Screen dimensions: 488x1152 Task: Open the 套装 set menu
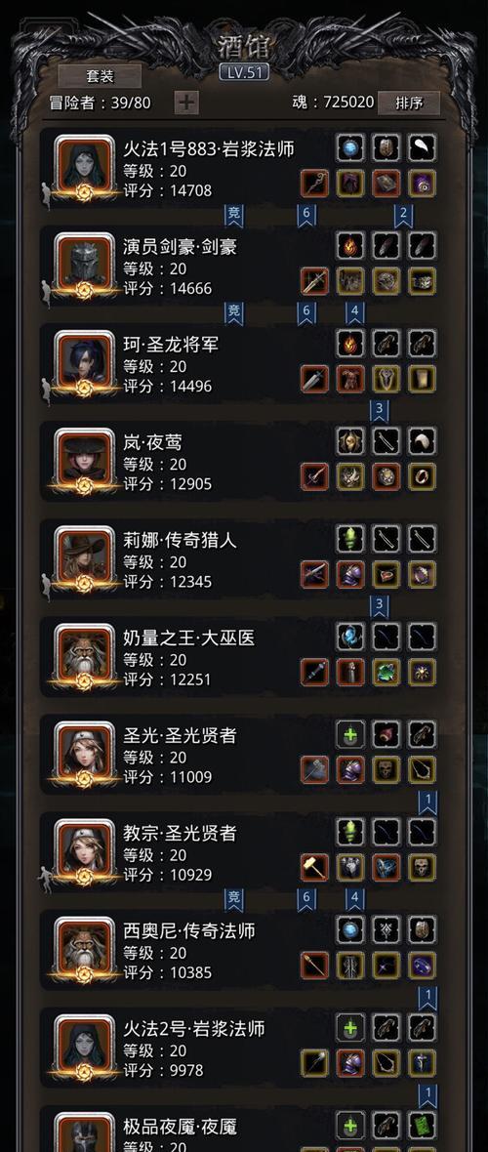(x=100, y=76)
